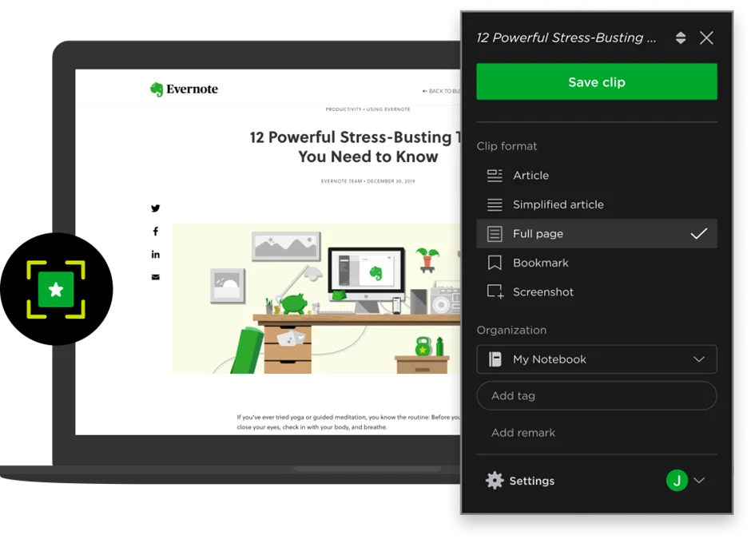
Task: Click the Article format icon
Action: tap(495, 176)
